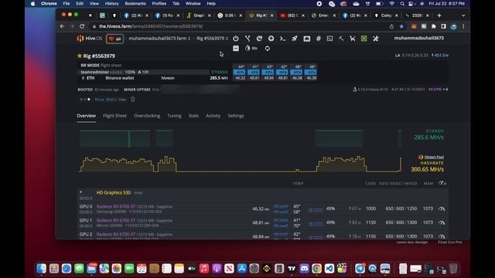495x278 pixels.
Task: Click the Chrome share page icon
Action: [x=391, y=26]
